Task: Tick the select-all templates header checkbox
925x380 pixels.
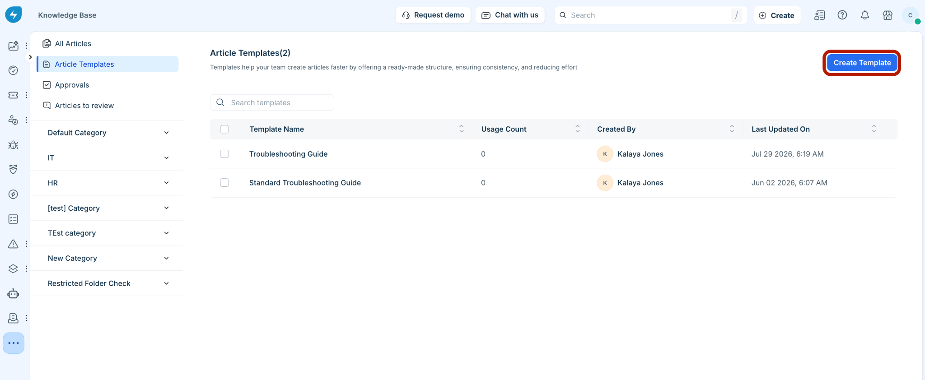Action: click(x=224, y=129)
